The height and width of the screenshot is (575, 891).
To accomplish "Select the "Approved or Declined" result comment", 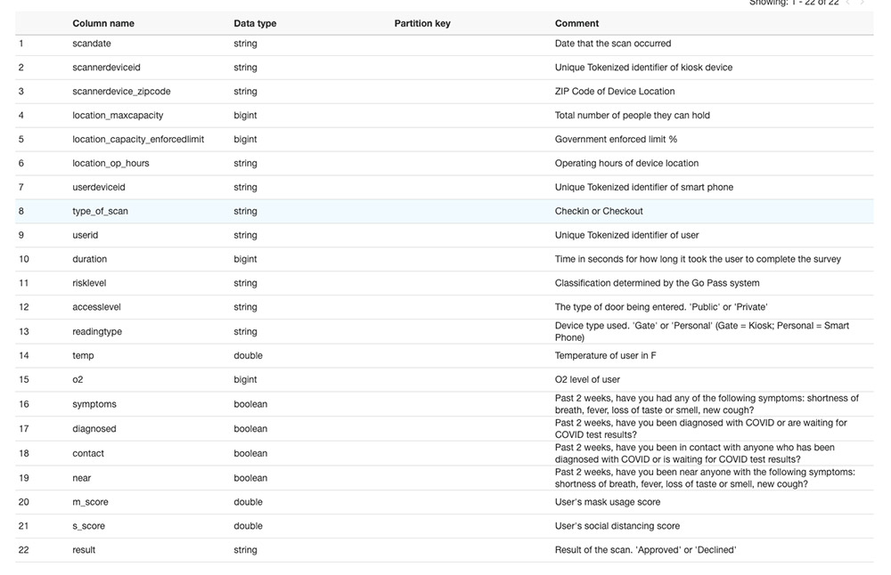I will point(646,549).
